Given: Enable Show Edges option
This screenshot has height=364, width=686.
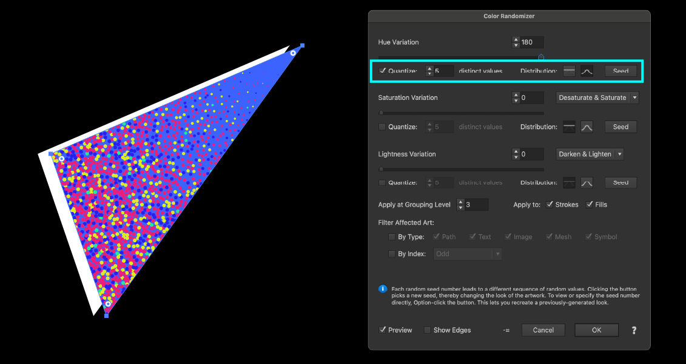Looking at the screenshot, I should [x=428, y=330].
